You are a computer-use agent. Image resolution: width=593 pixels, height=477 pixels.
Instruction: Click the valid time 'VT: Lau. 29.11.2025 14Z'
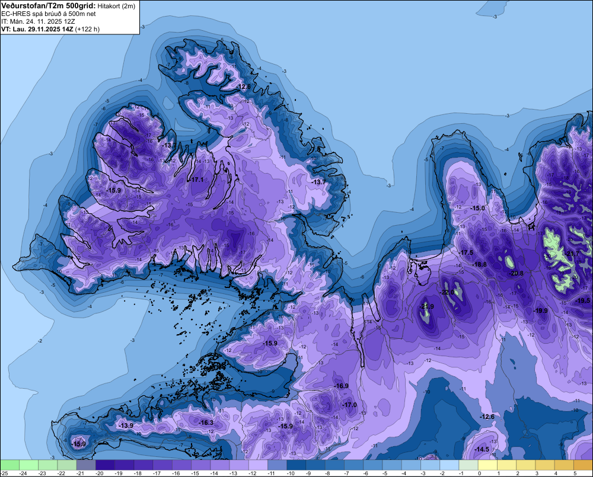(37, 29)
